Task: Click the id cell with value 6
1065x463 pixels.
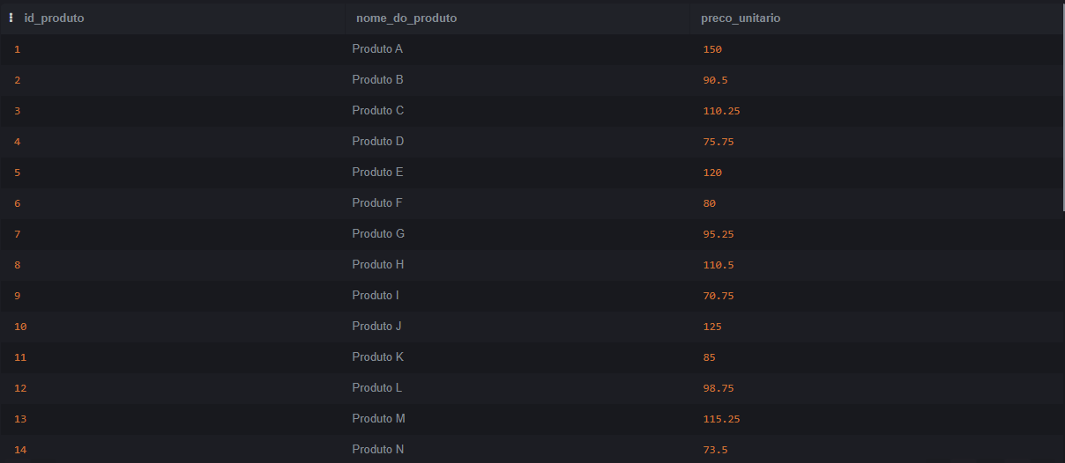Action: pos(17,203)
